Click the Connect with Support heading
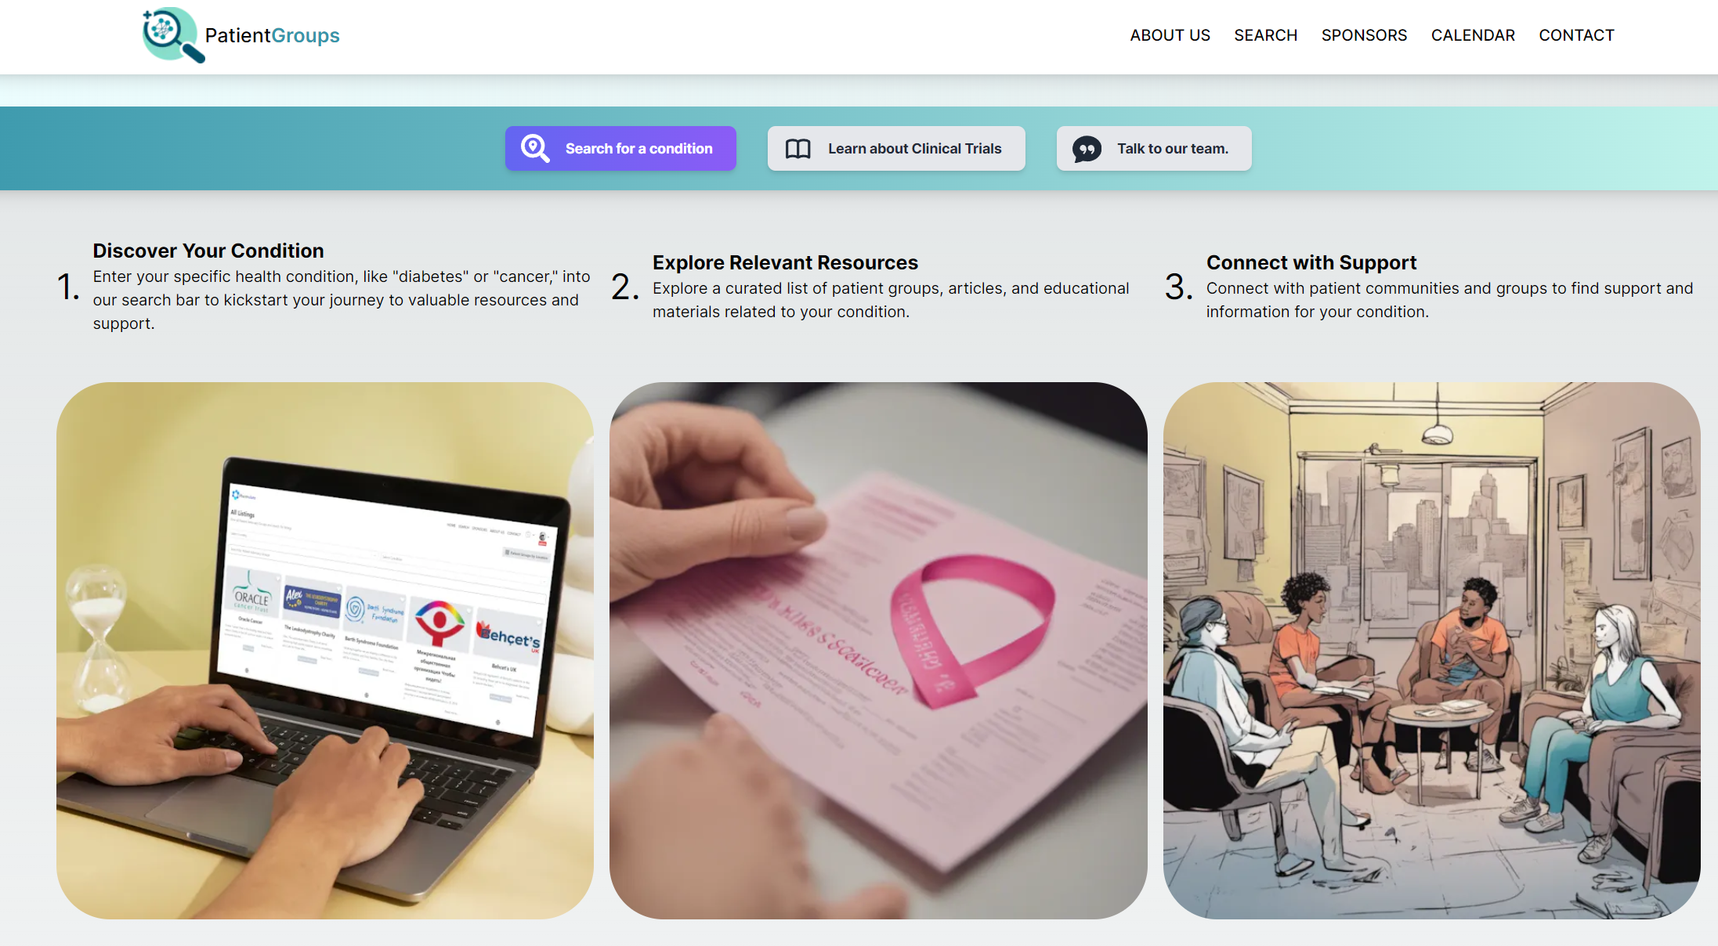1718x946 pixels. (x=1311, y=262)
